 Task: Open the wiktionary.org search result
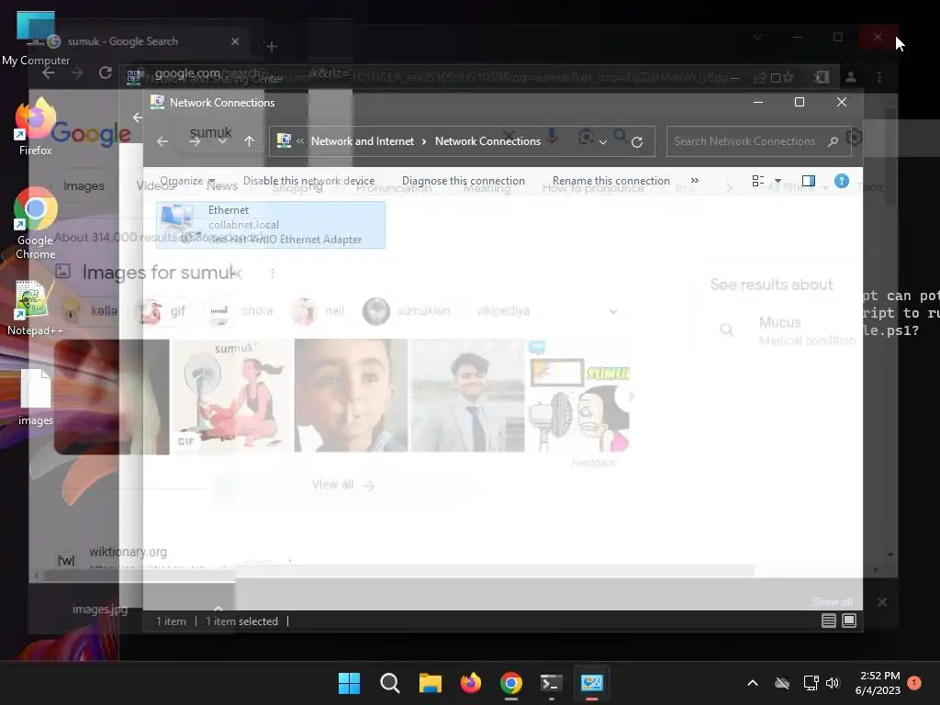pyautogui.click(x=128, y=552)
